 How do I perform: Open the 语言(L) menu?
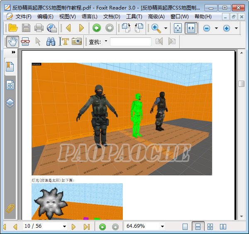[x=89, y=17]
